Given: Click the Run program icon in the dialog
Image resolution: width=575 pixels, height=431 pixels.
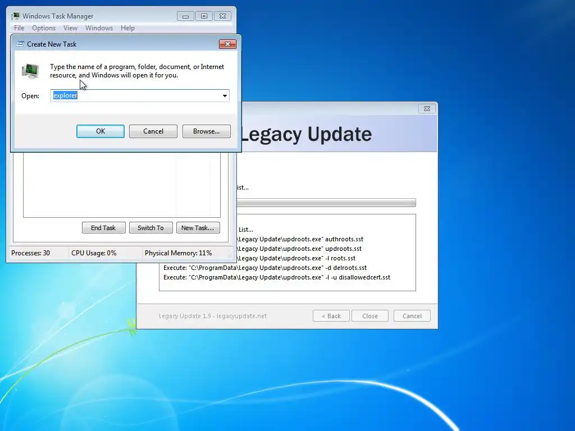Looking at the screenshot, I should point(30,71).
